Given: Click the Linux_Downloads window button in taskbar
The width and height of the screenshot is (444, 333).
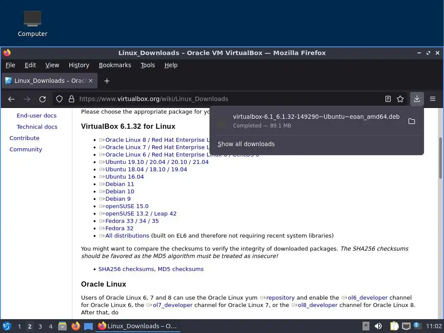Looking at the screenshot, I should (x=138, y=326).
